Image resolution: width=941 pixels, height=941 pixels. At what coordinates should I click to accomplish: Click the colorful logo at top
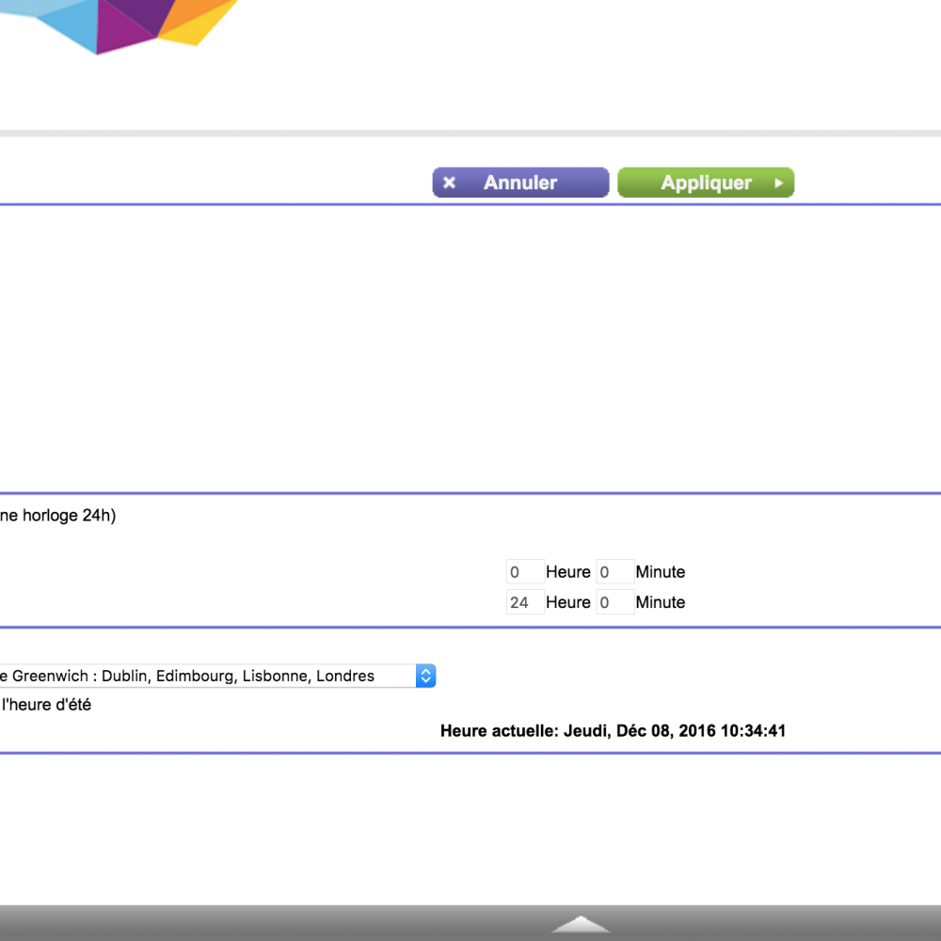[x=119, y=26]
